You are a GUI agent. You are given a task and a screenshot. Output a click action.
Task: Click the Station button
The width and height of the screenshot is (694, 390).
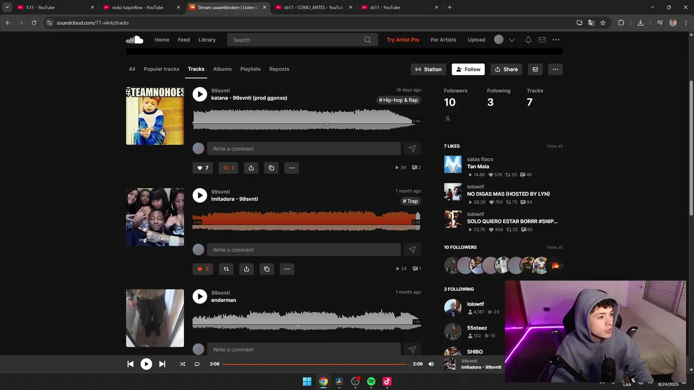click(x=428, y=69)
